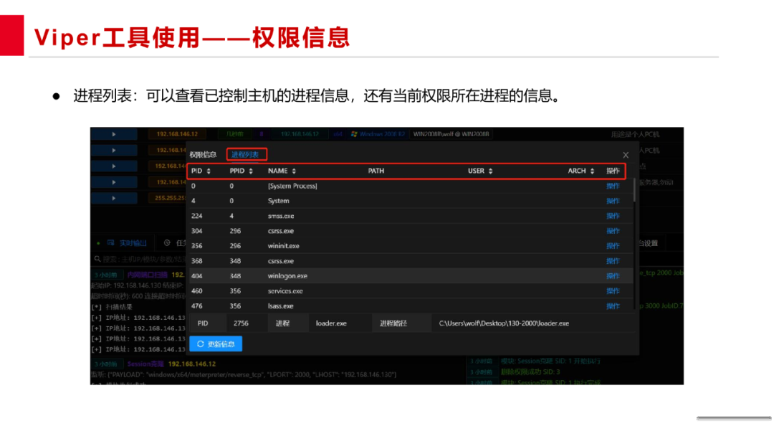774x436 pixels.
Task: Click the clock icon tab beside 实时输出
Action: click(x=167, y=243)
